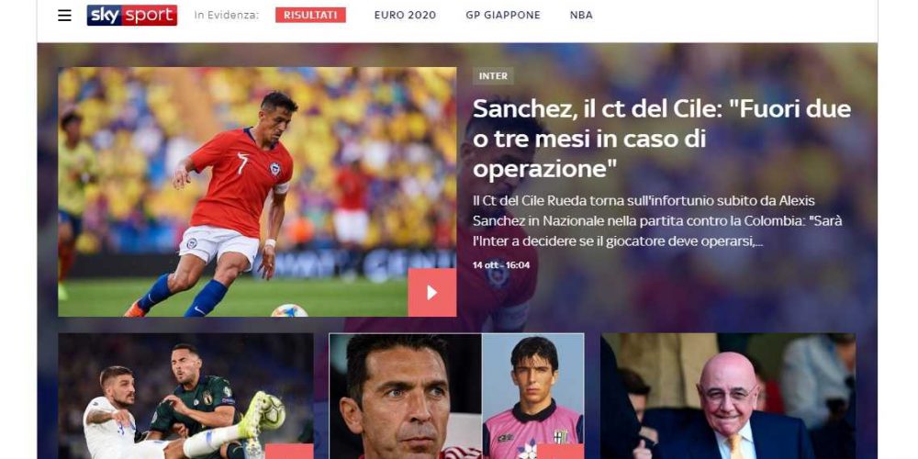Image resolution: width=918 pixels, height=459 pixels.
Task: Click the INTER category tag
Action: [493, 76]
